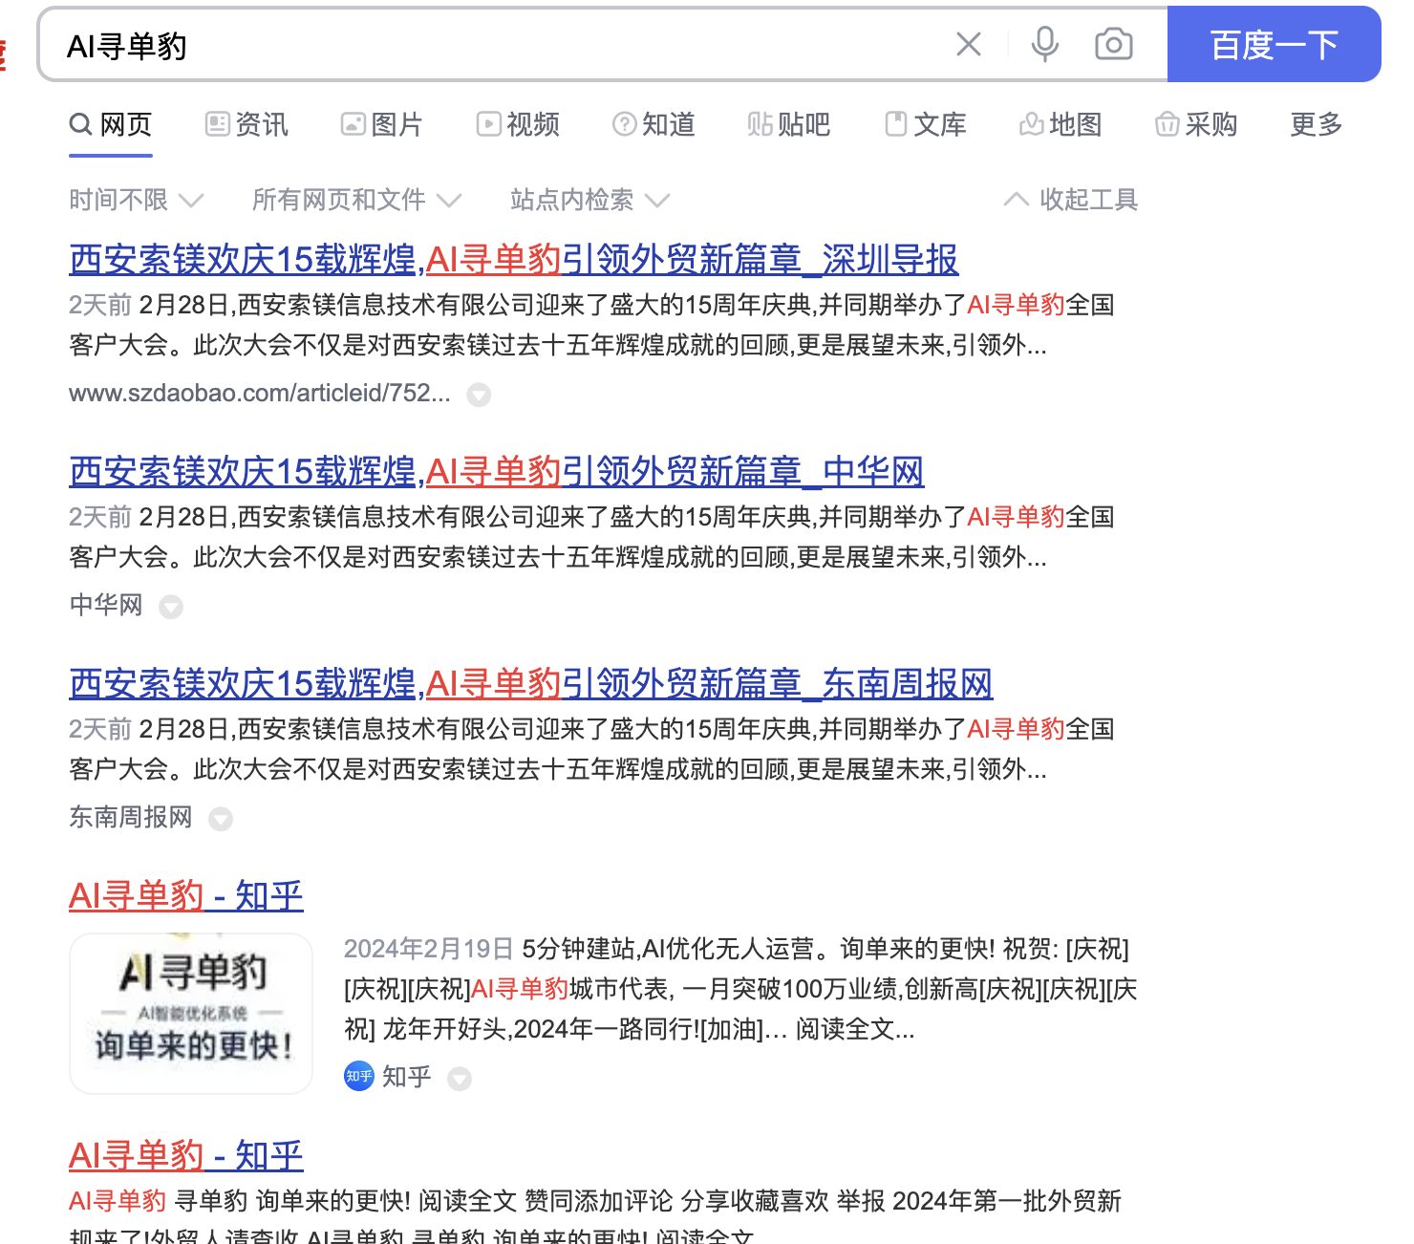Screen dimensions: 1414x1244
Task: Open the 更多 menu
Action: tap(1317, 124)
